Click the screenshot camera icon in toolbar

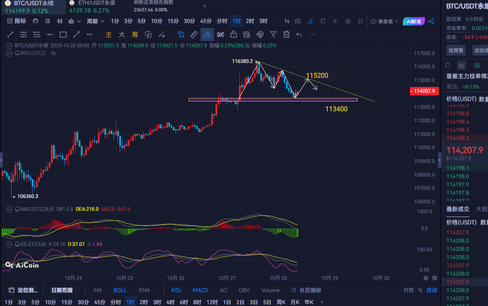pos(298,21)
